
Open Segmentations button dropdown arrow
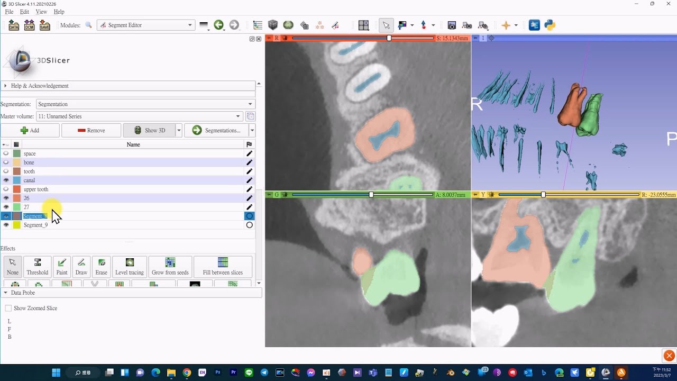click(252, 130)
